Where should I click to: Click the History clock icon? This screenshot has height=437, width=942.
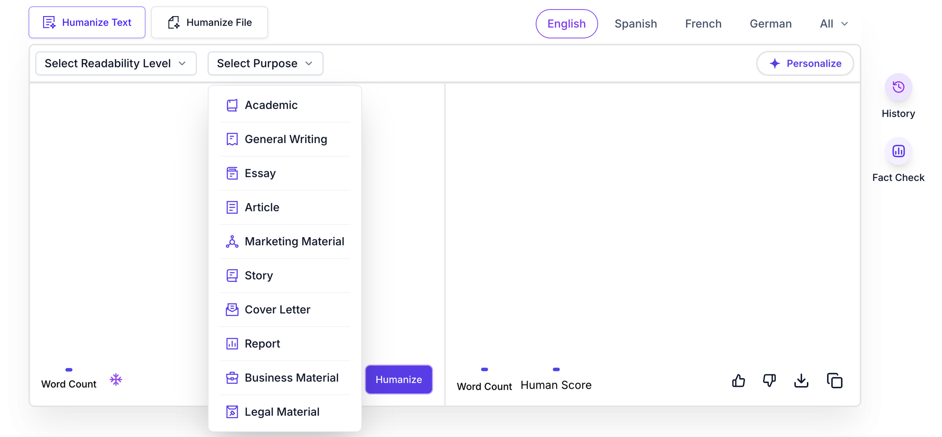[x=898, y=87]
